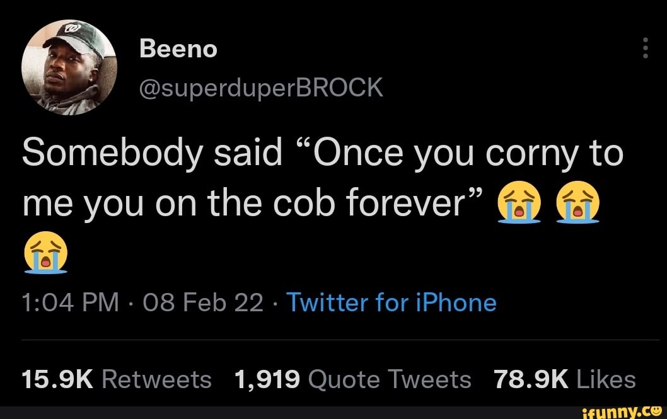The width and height of the screenshot is (667, 419).
Task: Select the display name Beeno
Action: [x=180, y=47]
